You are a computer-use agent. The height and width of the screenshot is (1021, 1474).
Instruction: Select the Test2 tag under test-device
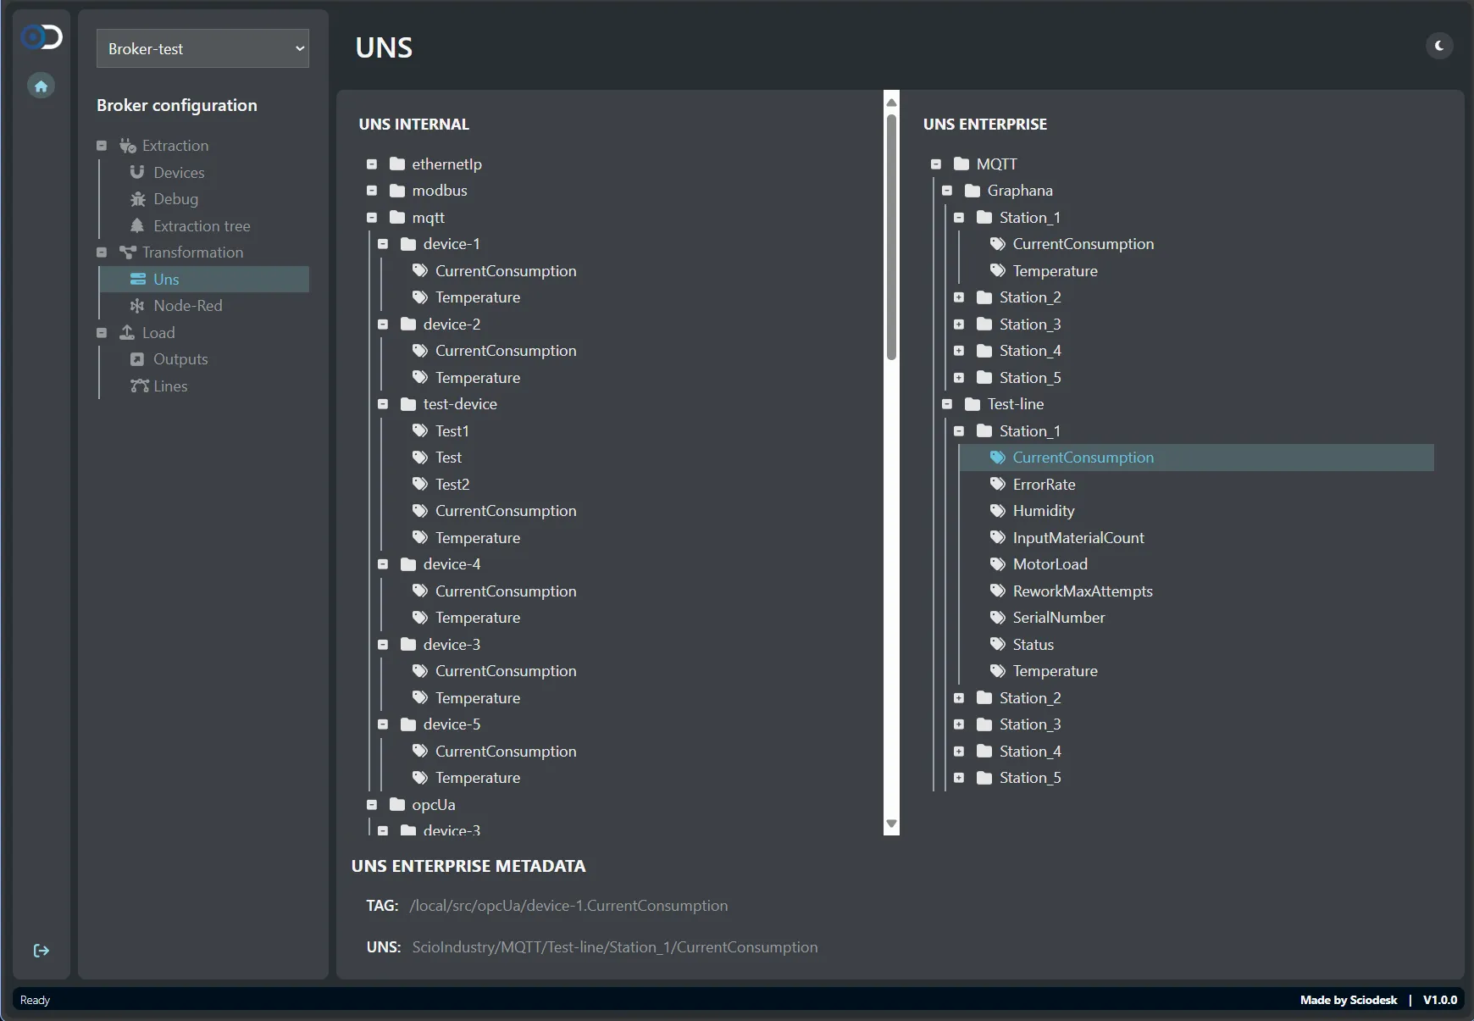[x=452, y=485]
